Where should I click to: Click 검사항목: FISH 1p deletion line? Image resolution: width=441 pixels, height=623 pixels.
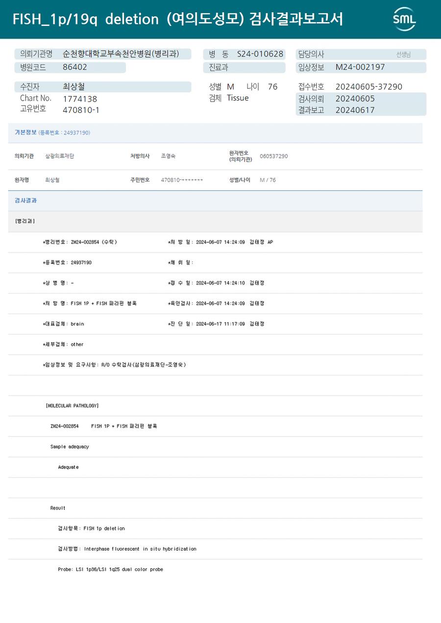pos(91,528)
